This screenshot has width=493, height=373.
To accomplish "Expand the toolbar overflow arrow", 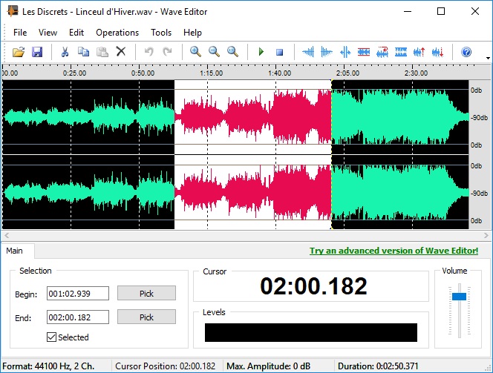I will coord(488,58).
